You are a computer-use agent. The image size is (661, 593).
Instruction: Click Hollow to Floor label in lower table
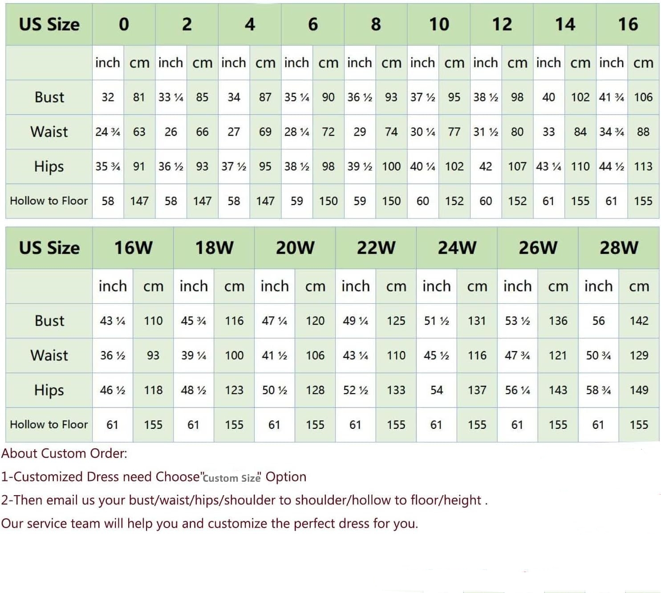click(49, 424)
